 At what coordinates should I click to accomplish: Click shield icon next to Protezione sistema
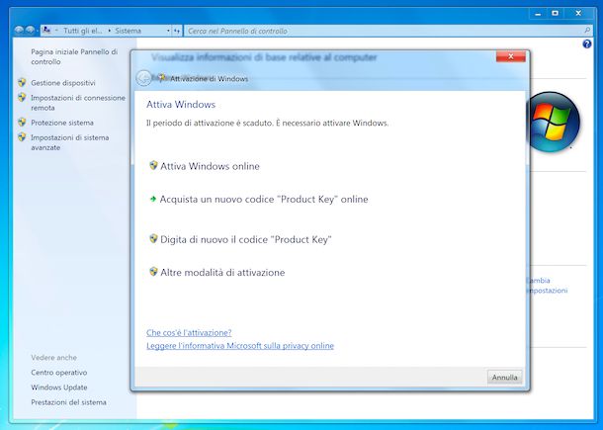point(22,123)
